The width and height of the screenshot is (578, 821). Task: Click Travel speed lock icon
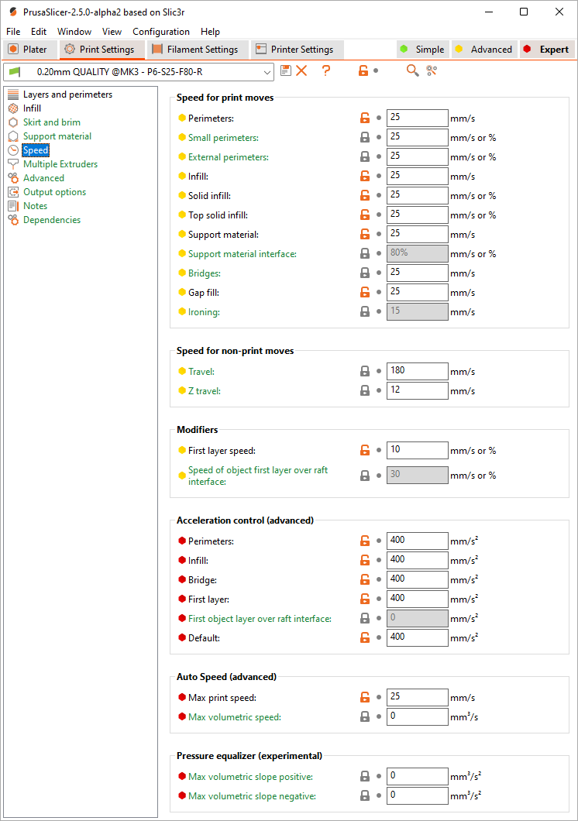click(x=365, y=371)
